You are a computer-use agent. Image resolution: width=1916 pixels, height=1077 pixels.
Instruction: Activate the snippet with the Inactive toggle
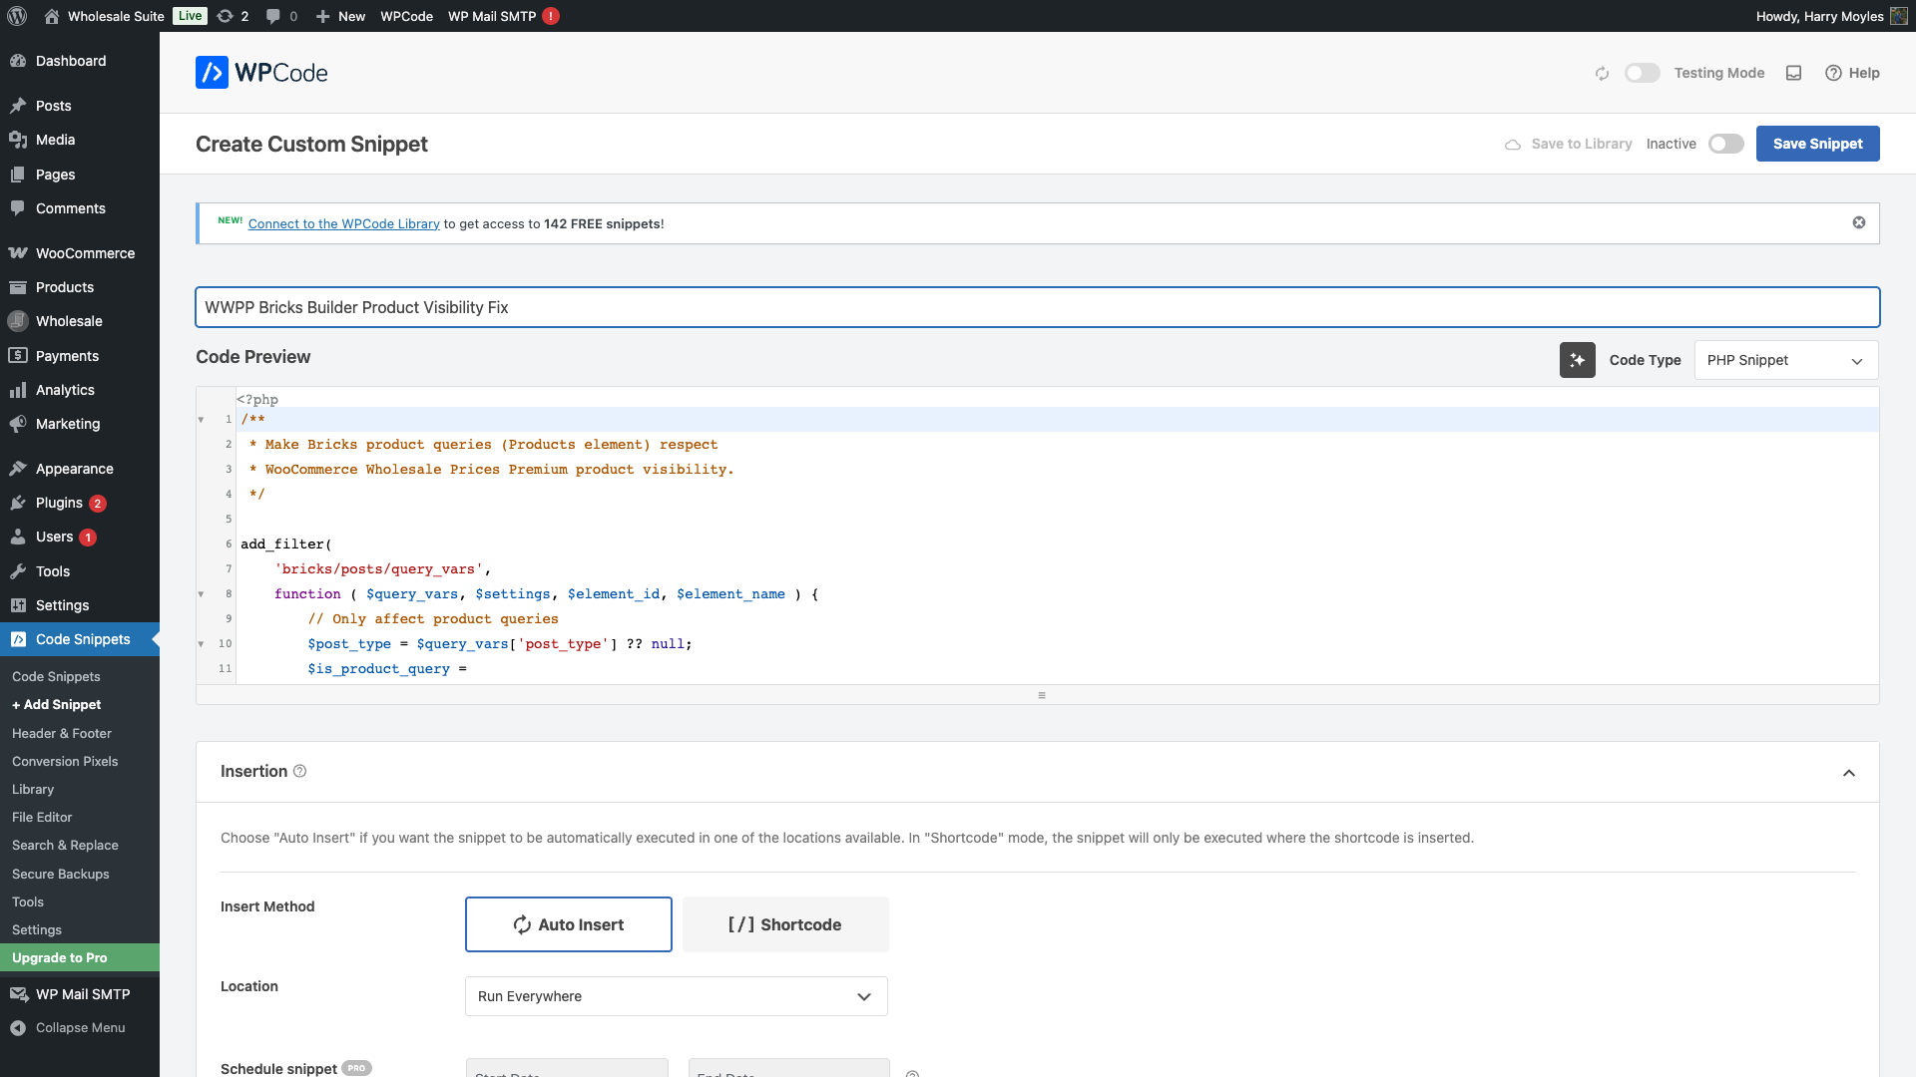(1725, 144)
